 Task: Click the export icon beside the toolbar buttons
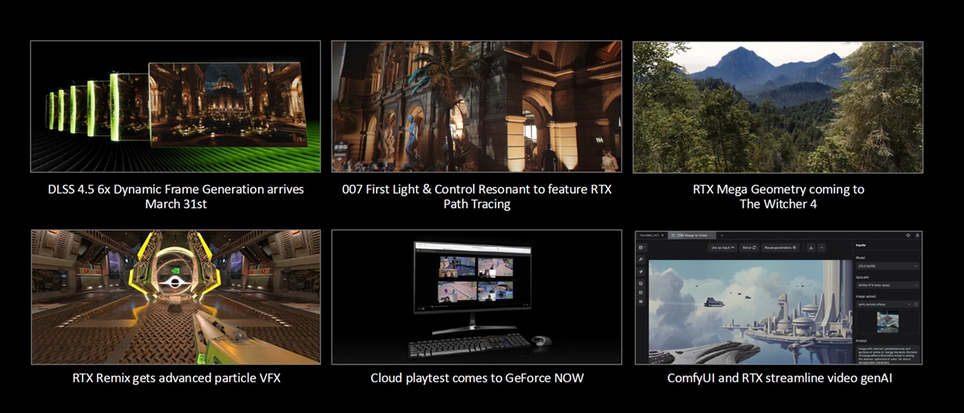(x=810, y=247)
